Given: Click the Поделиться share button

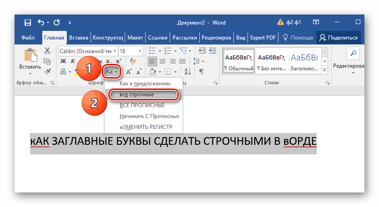Looking at the screenshot, I should (x=340, y=38).
